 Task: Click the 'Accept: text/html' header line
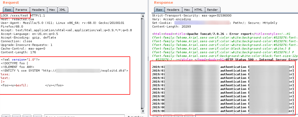pos(66,30)
